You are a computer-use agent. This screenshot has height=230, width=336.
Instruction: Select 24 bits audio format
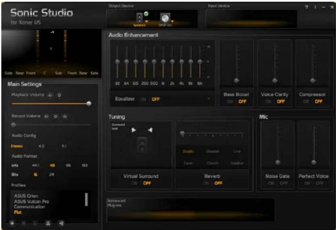tap(52, 175)
